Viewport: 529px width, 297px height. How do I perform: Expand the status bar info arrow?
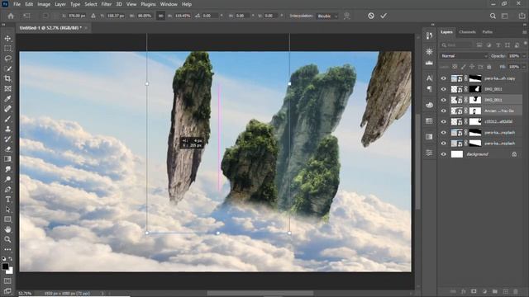(102, 294)
